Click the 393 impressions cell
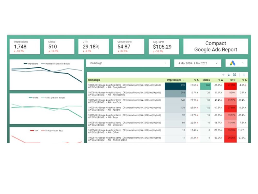The width and height of the screenshot is (258, 194). pos(175,94)
